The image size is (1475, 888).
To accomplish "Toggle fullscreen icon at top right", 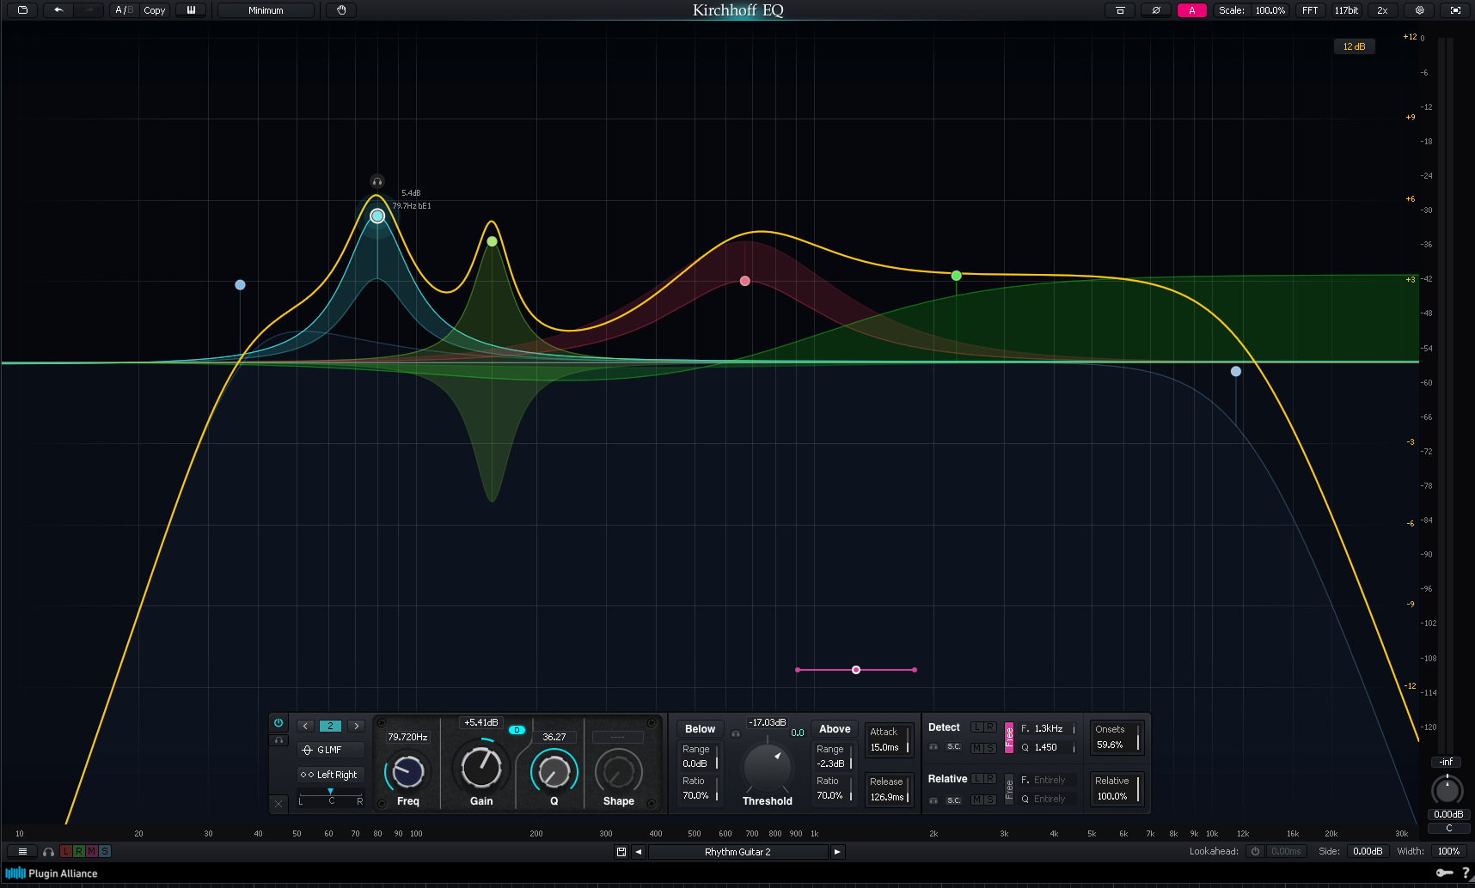I will pos(1455,10).
